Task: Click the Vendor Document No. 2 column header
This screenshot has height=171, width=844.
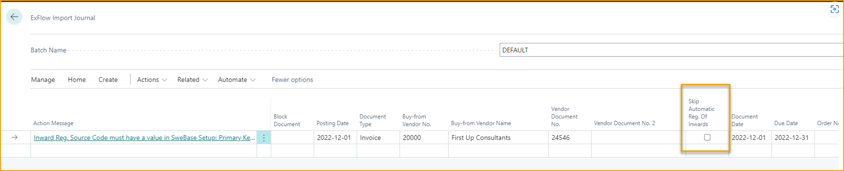Action: [624, 123]
